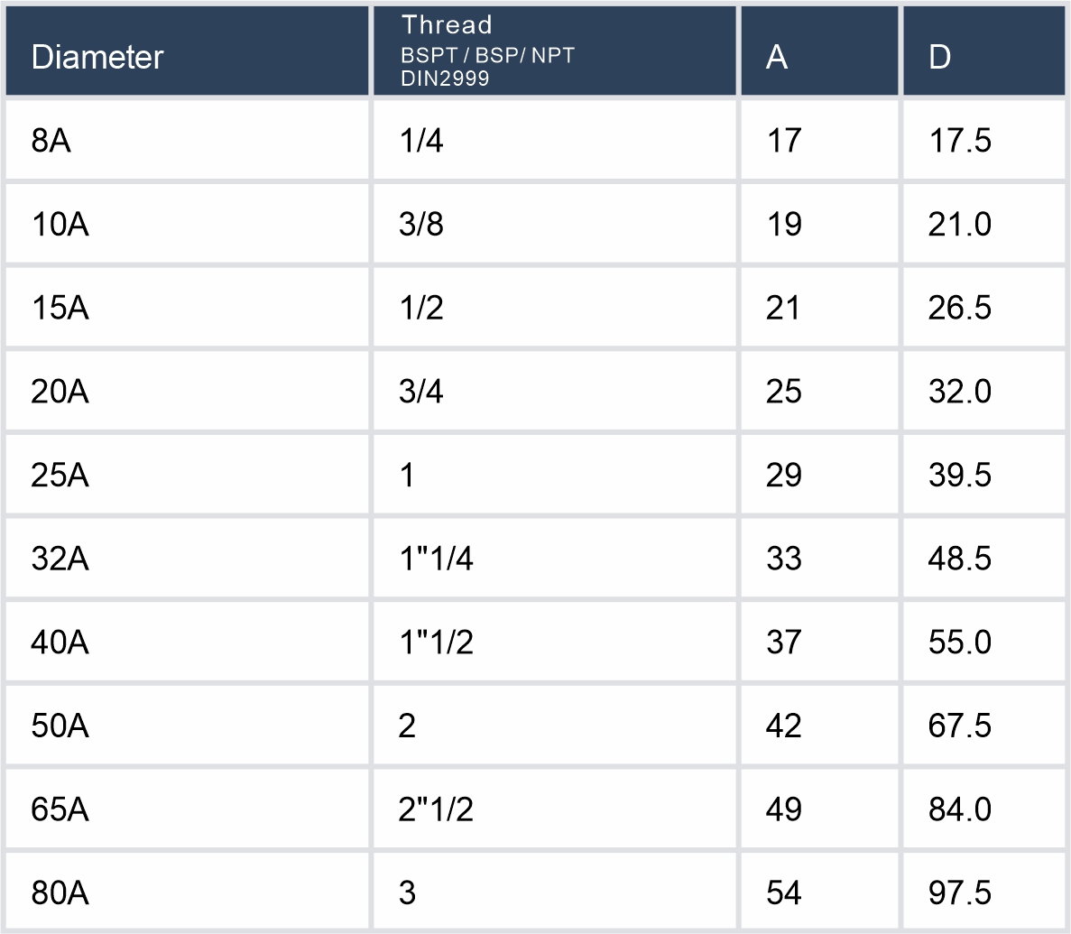Select the 65A diameter cell
This screenshot has height=934, width=1071.
[60, 809]
